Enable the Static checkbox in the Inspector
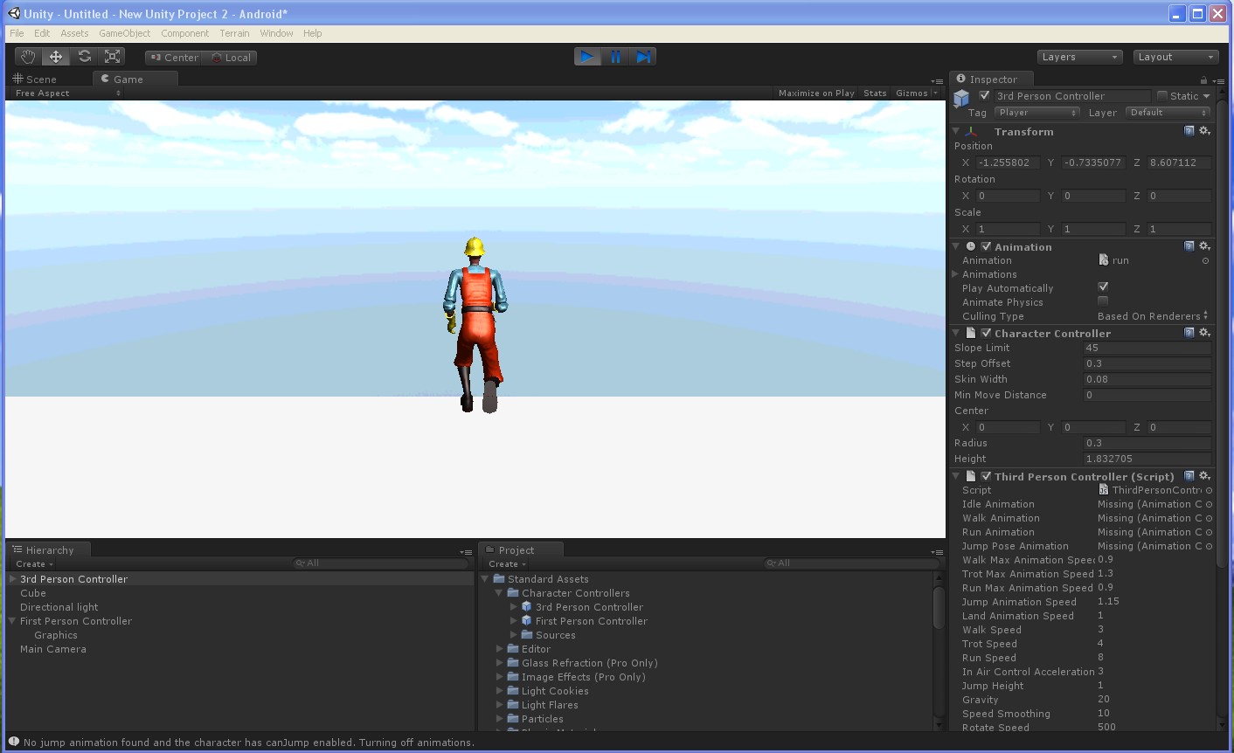The image size is (1234, 753). click(x=1162, y=96)
